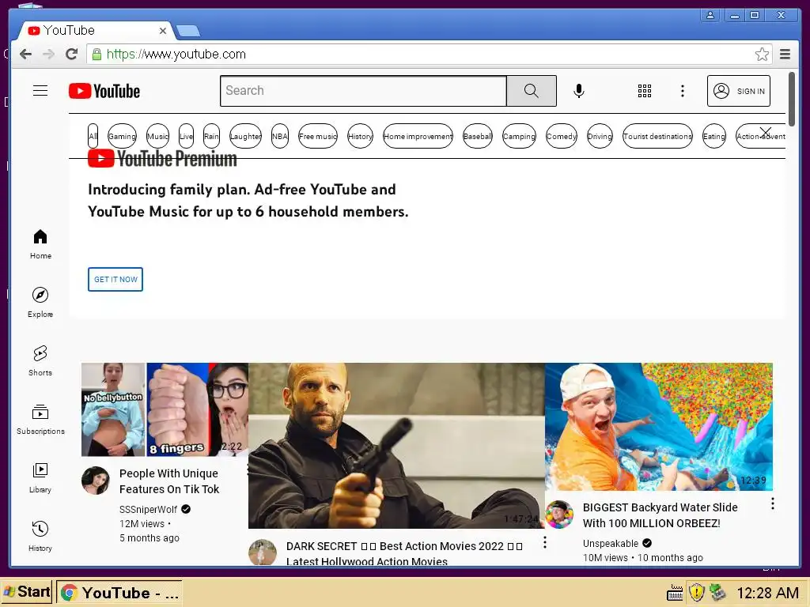Select the Driving filter chip
The height and width of the screenshot is (607, 810).
(x=600, y=136)
